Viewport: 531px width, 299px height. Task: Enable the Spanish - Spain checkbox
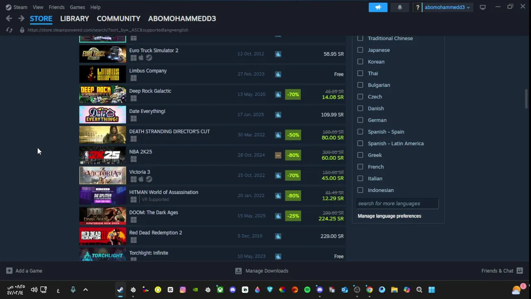(x=360, y=132)
